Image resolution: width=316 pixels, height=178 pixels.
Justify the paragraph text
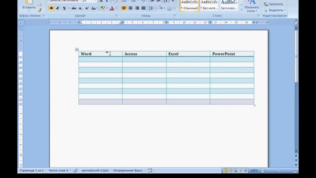tap(143, 8)
